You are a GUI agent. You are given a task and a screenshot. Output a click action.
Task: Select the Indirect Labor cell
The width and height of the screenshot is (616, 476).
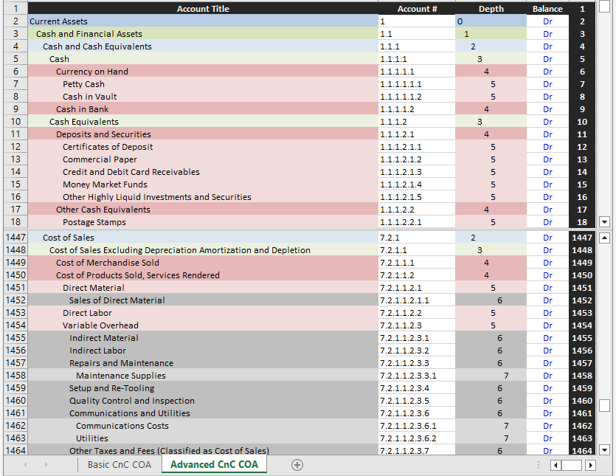[203, 351]
